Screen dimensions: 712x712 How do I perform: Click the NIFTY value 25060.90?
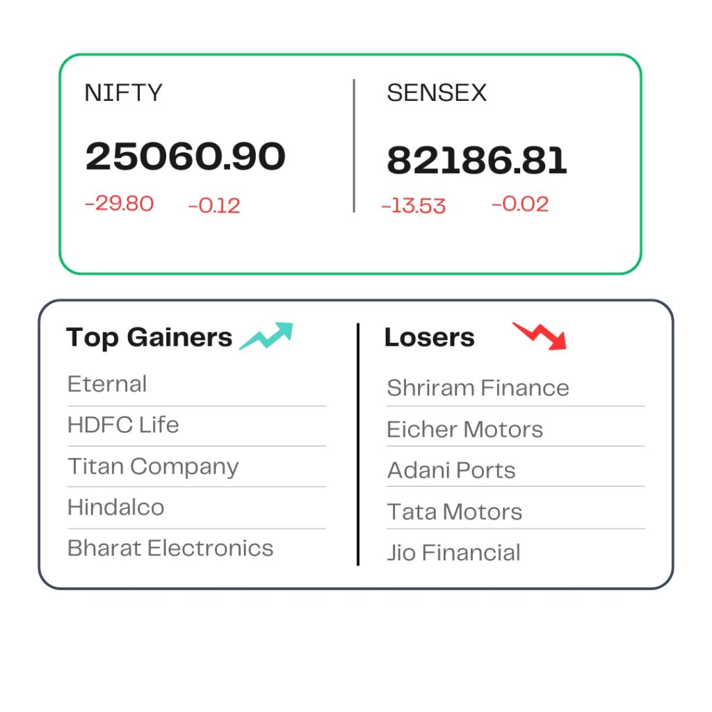tap(185, 156)
